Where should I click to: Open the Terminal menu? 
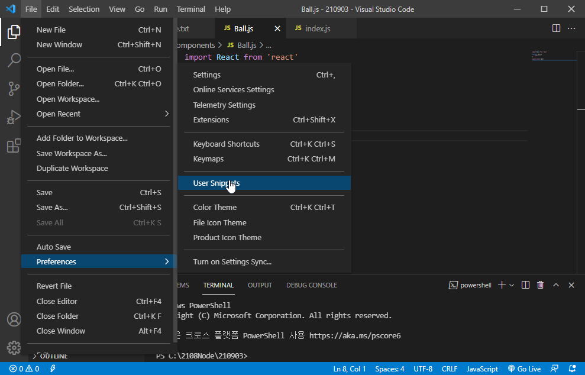tap(190, 9)
